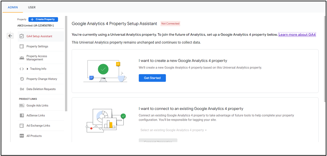Click the Ad Exchange Links icon

click(22, 126)
